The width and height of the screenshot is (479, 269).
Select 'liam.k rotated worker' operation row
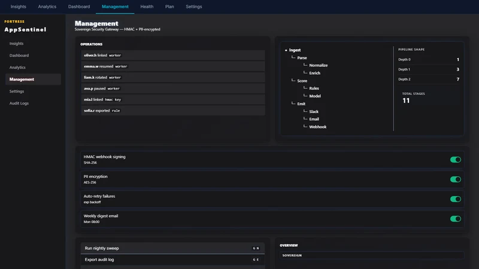point(173,78)
